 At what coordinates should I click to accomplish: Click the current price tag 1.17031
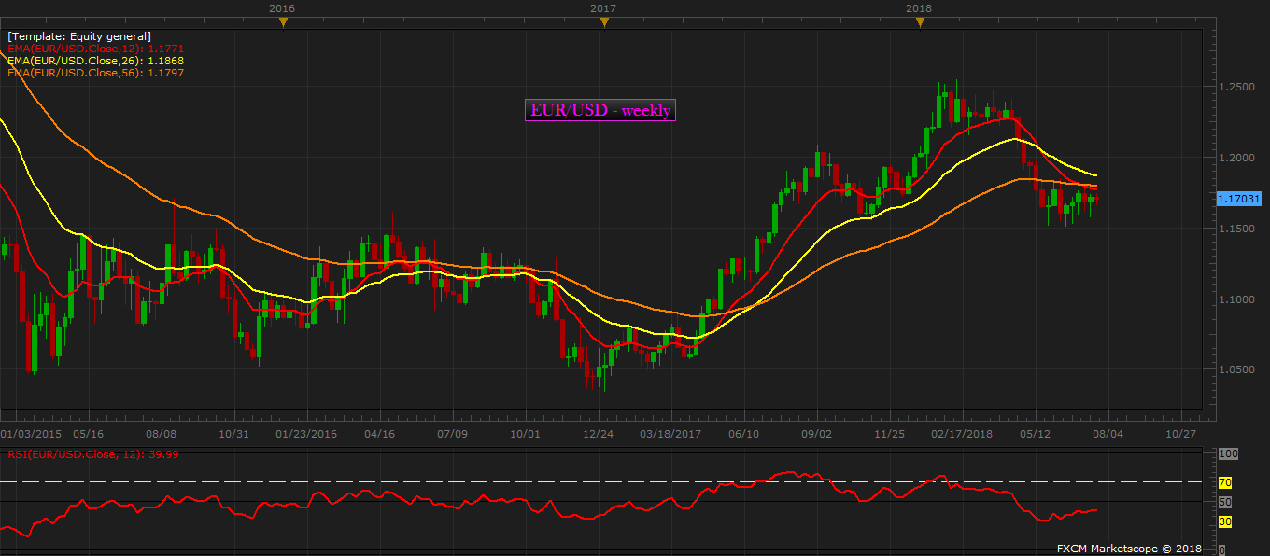pyautogui.click(x=1239, y=199)
